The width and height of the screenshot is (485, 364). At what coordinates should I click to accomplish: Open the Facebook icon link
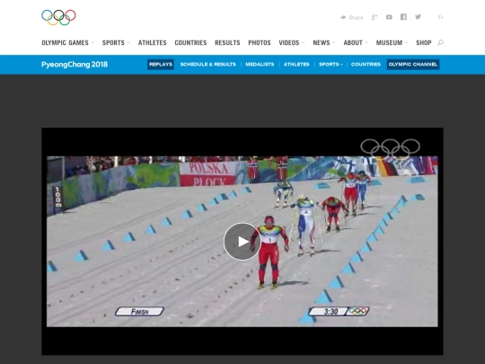click(403, 17)
